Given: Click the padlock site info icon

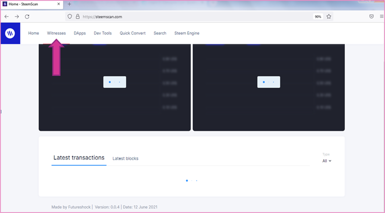Looking at the screenshot, I should coord(78,16).
